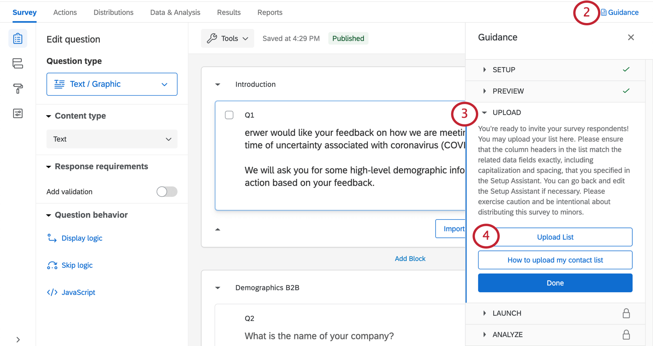Open the Content type dropdown
This screenshot has height=346, width=653.
(x=112, y=139)
